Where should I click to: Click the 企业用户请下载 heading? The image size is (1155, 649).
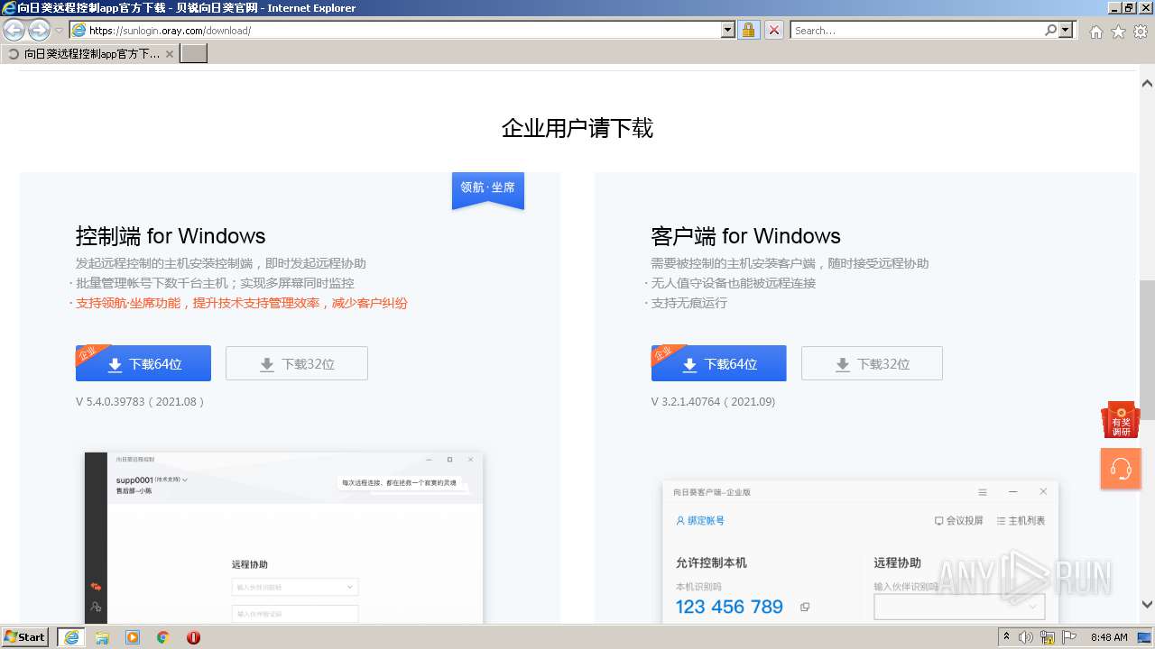[x=577, y=128]
